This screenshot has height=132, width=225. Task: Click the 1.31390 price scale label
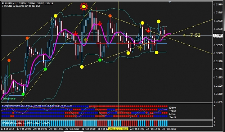point(218,94)
